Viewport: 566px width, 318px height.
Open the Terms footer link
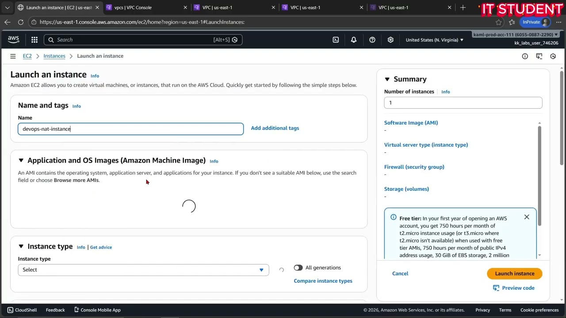(x=505, y=310)
